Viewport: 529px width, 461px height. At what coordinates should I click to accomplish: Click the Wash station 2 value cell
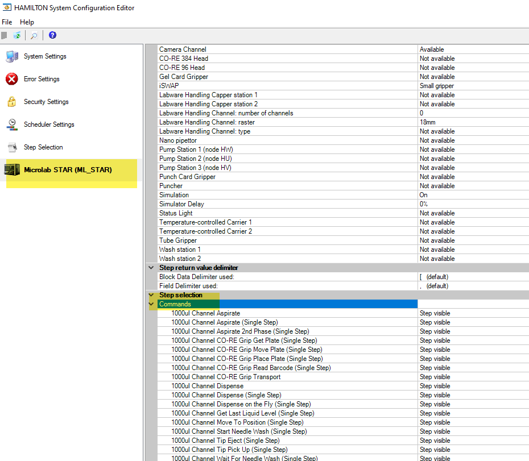[473, 259]
